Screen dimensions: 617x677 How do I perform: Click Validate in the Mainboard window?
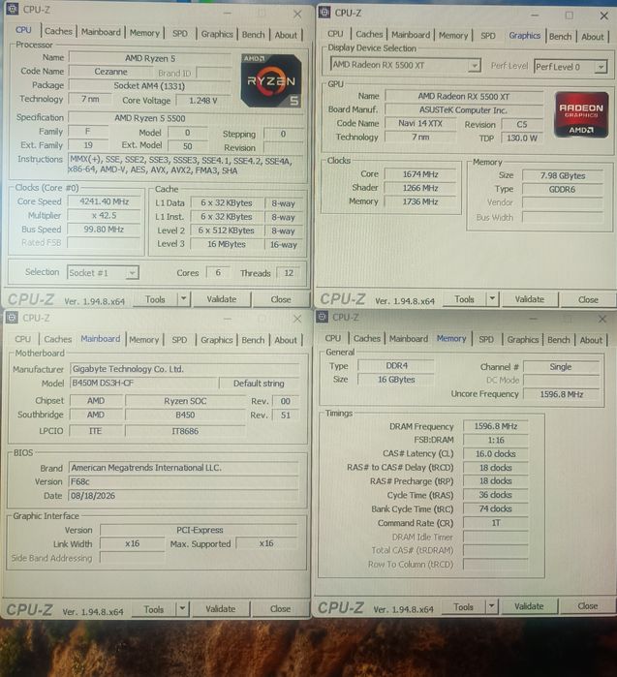[221, 609]
